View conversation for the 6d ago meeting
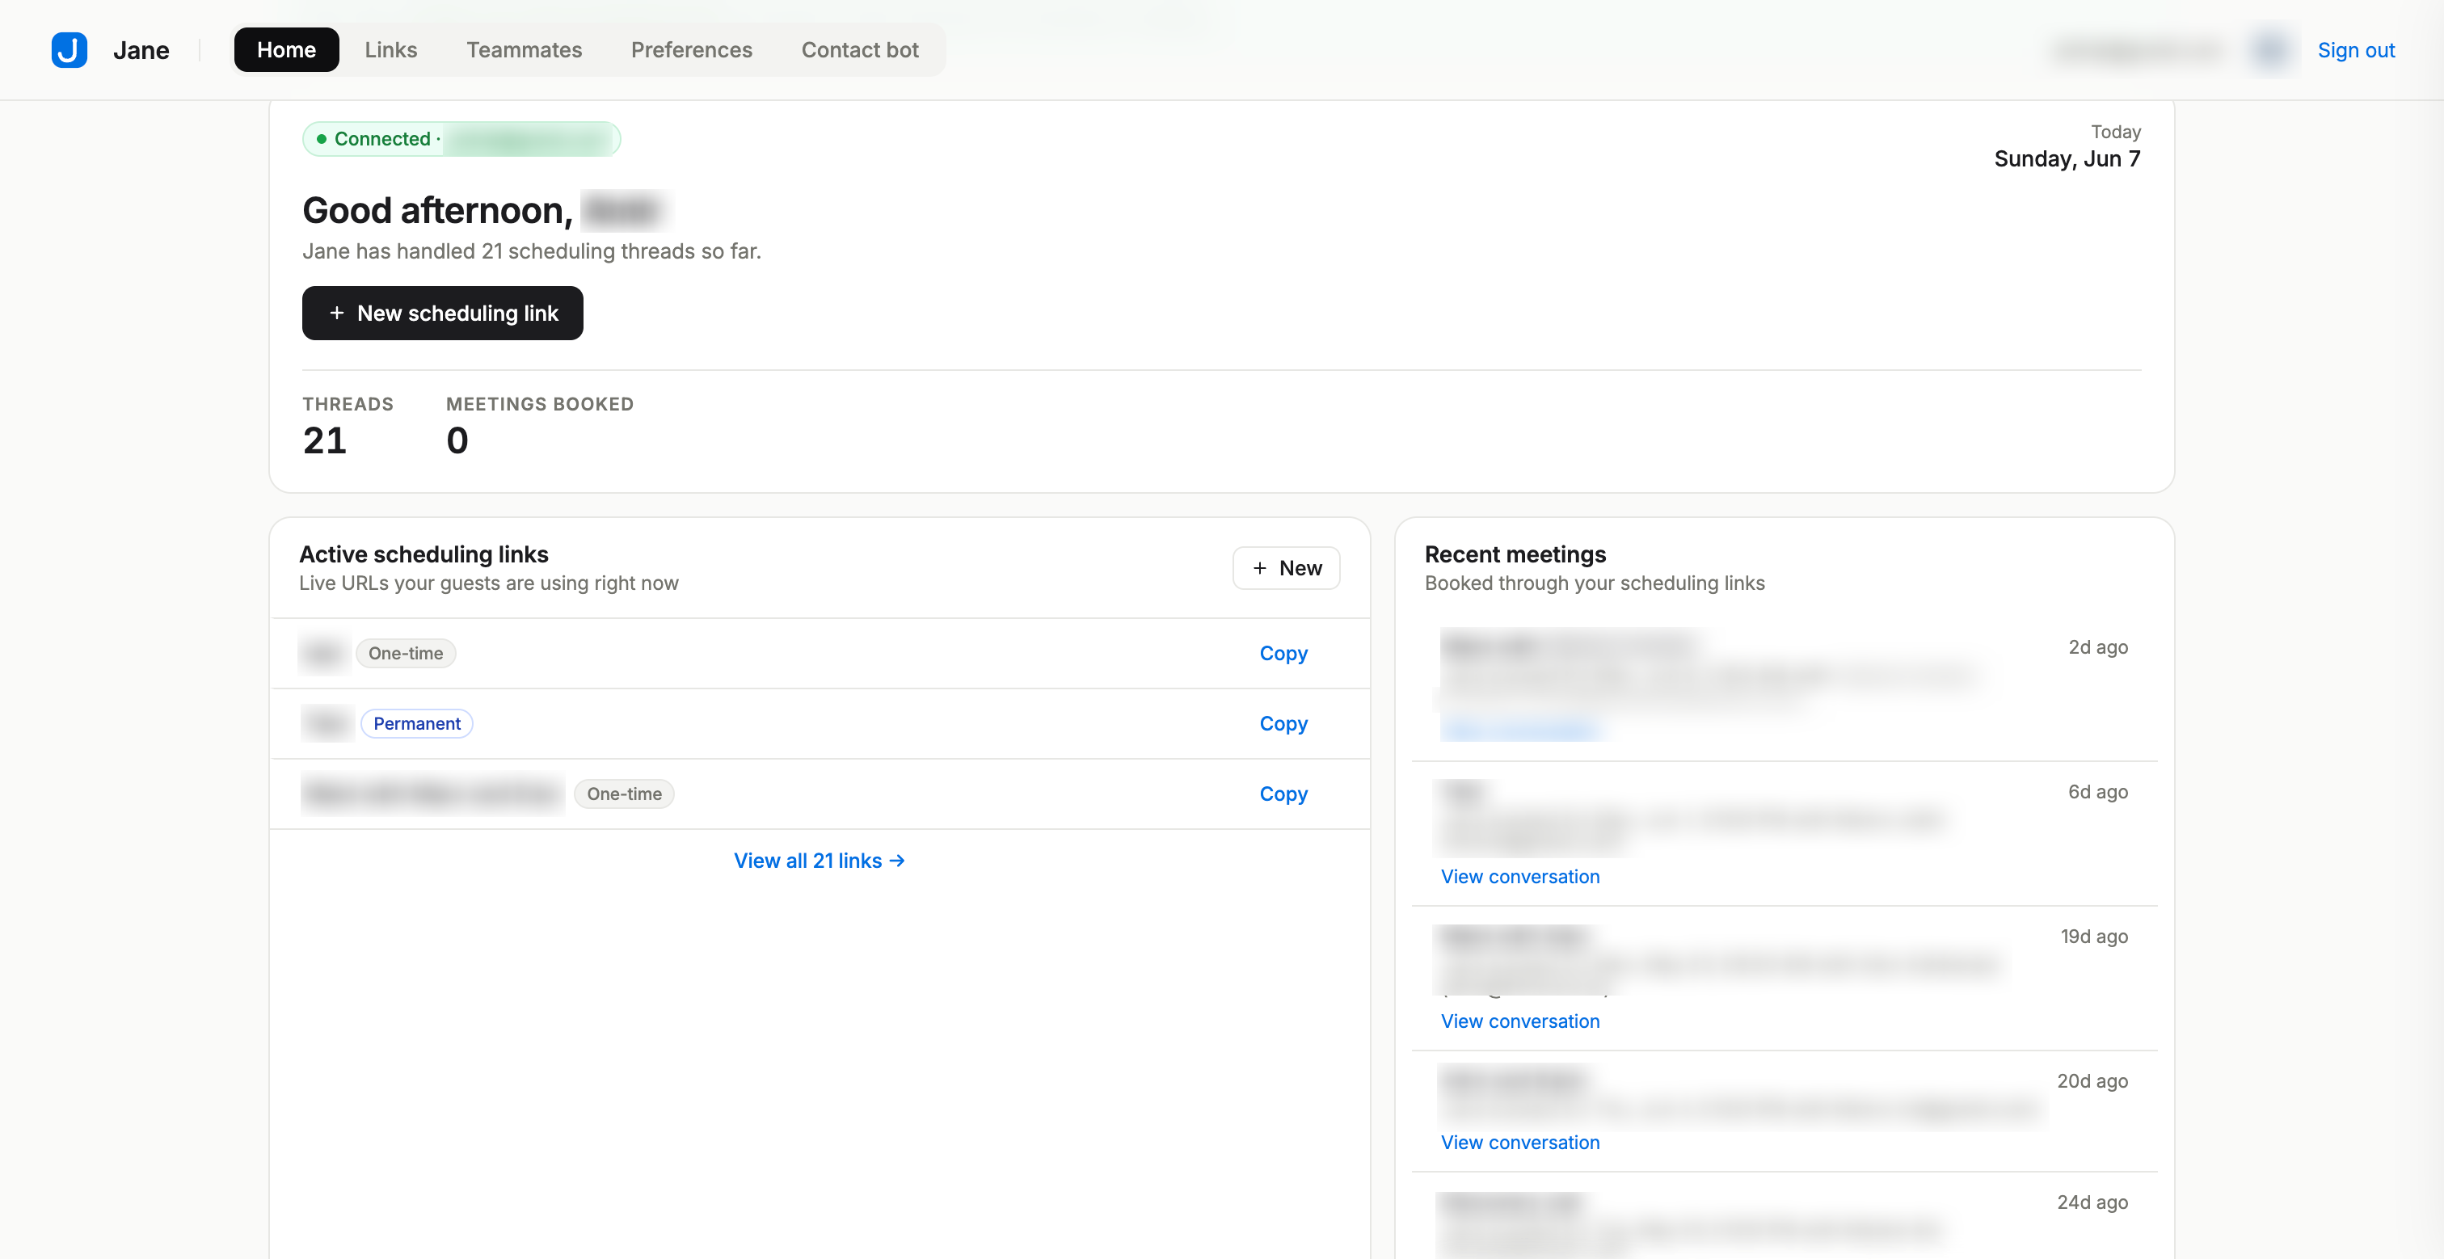The height and width of the screenshot is (1259, 2444). coord(1520,877)
